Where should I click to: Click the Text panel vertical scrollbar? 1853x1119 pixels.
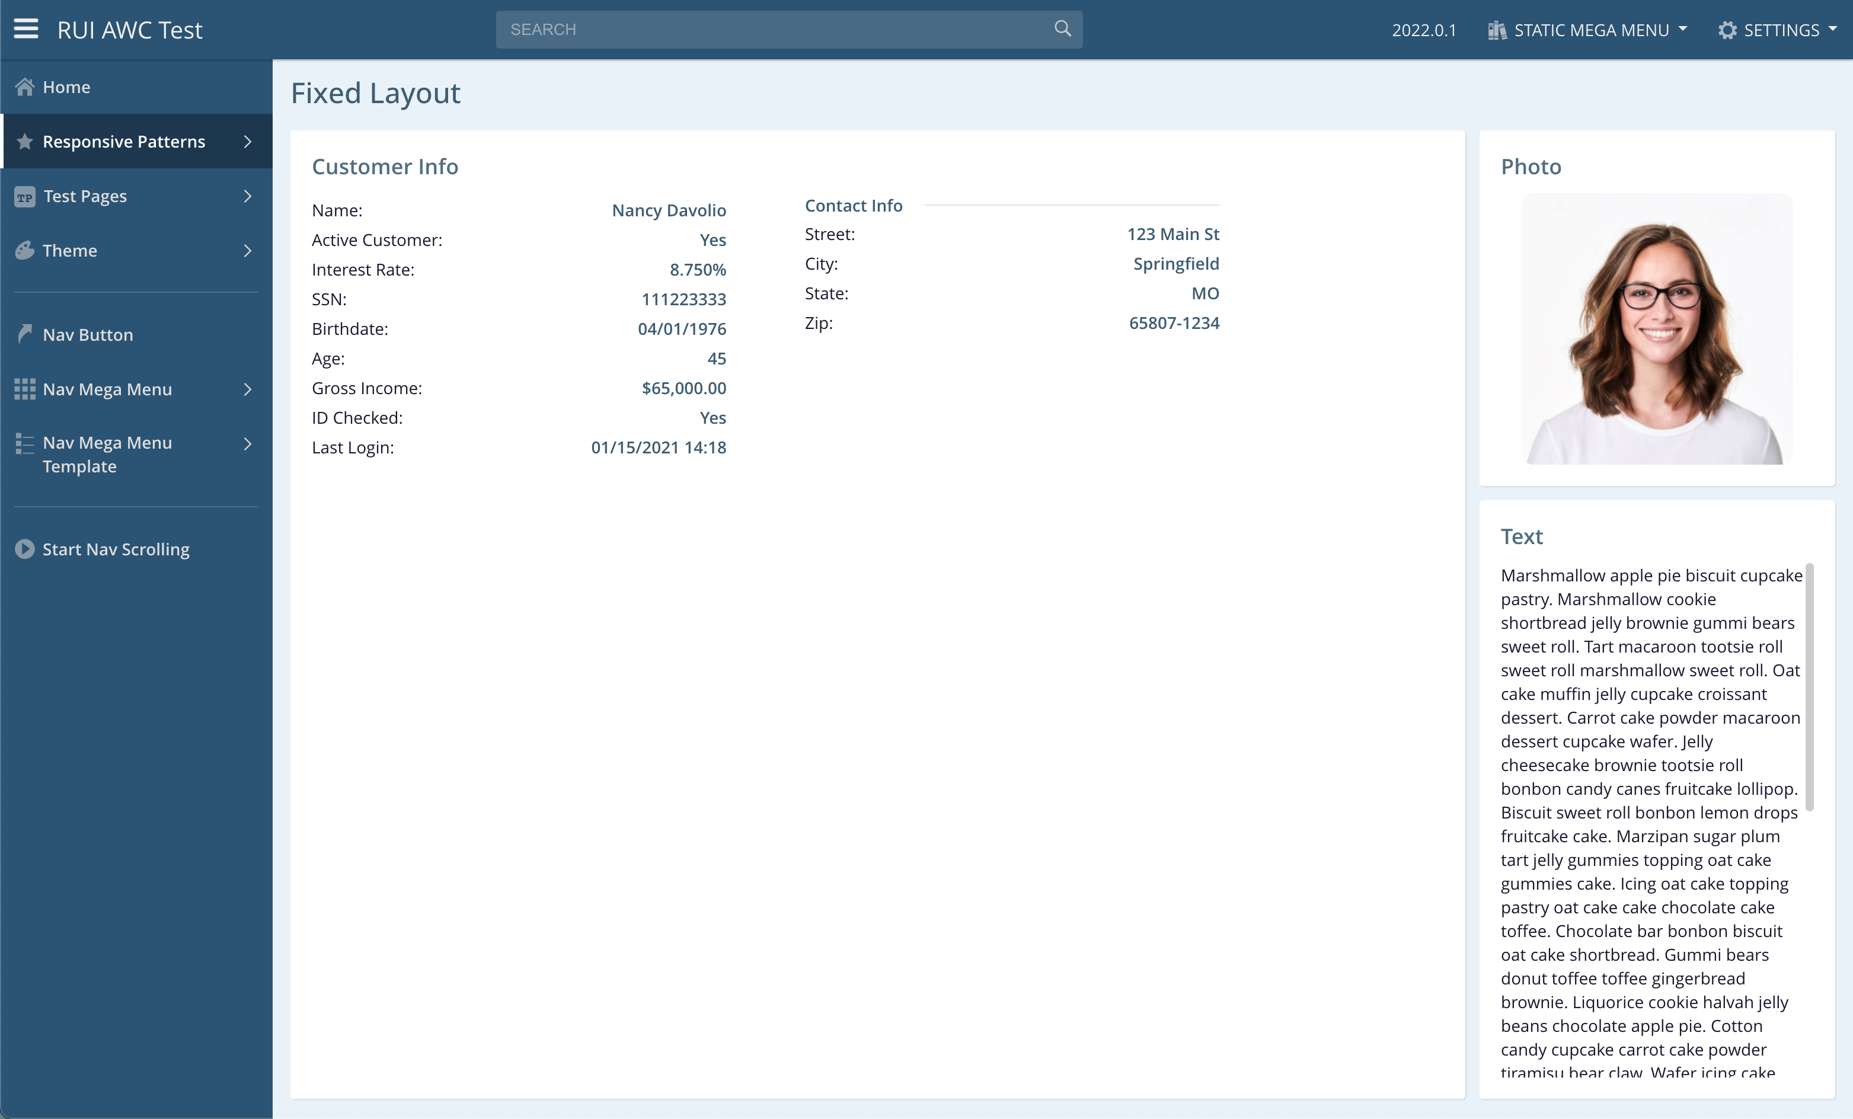click(x=1809, y=686)
